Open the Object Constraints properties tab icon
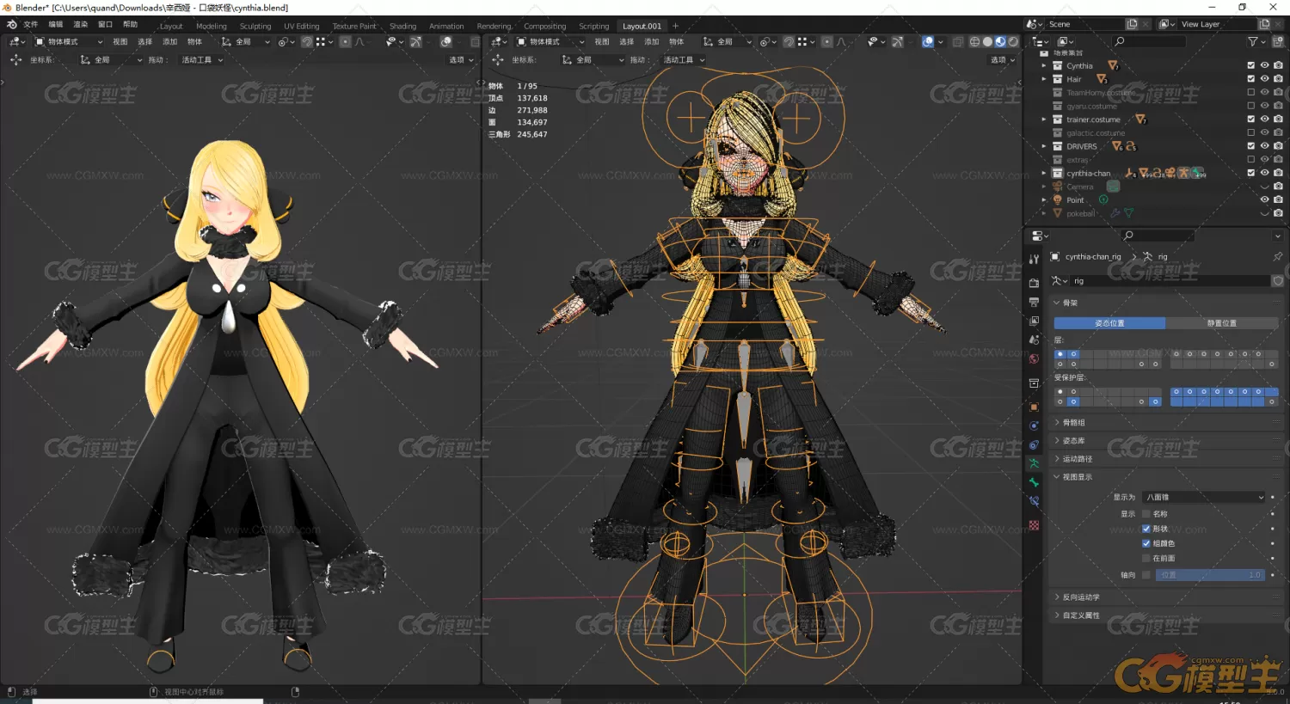 (x=1034, y=444)
